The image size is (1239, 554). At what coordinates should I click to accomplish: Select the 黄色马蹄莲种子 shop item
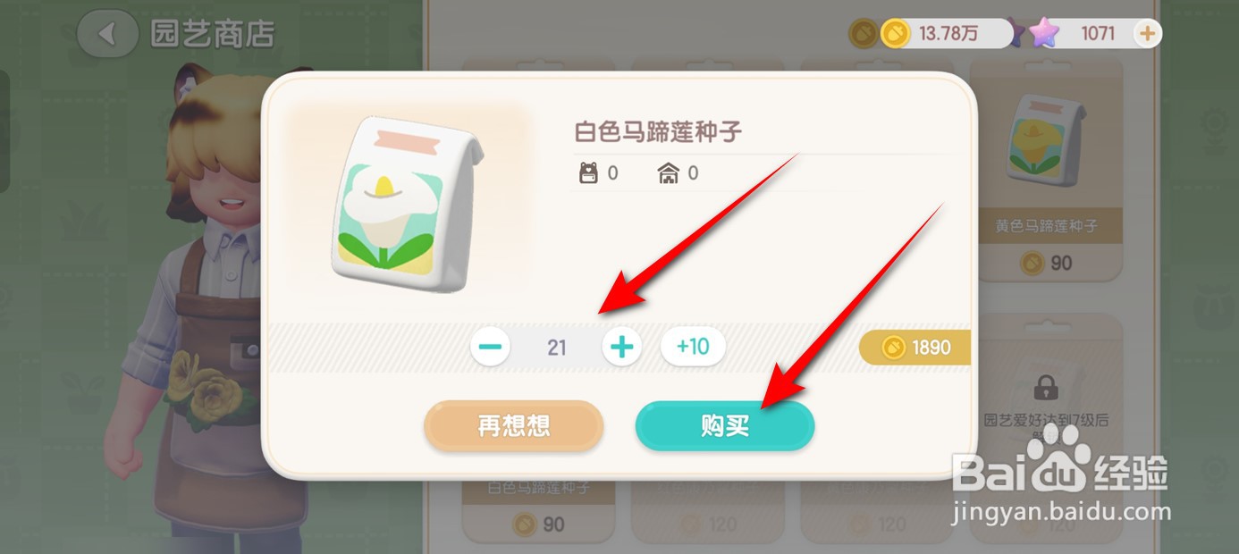coord(1046,170)
